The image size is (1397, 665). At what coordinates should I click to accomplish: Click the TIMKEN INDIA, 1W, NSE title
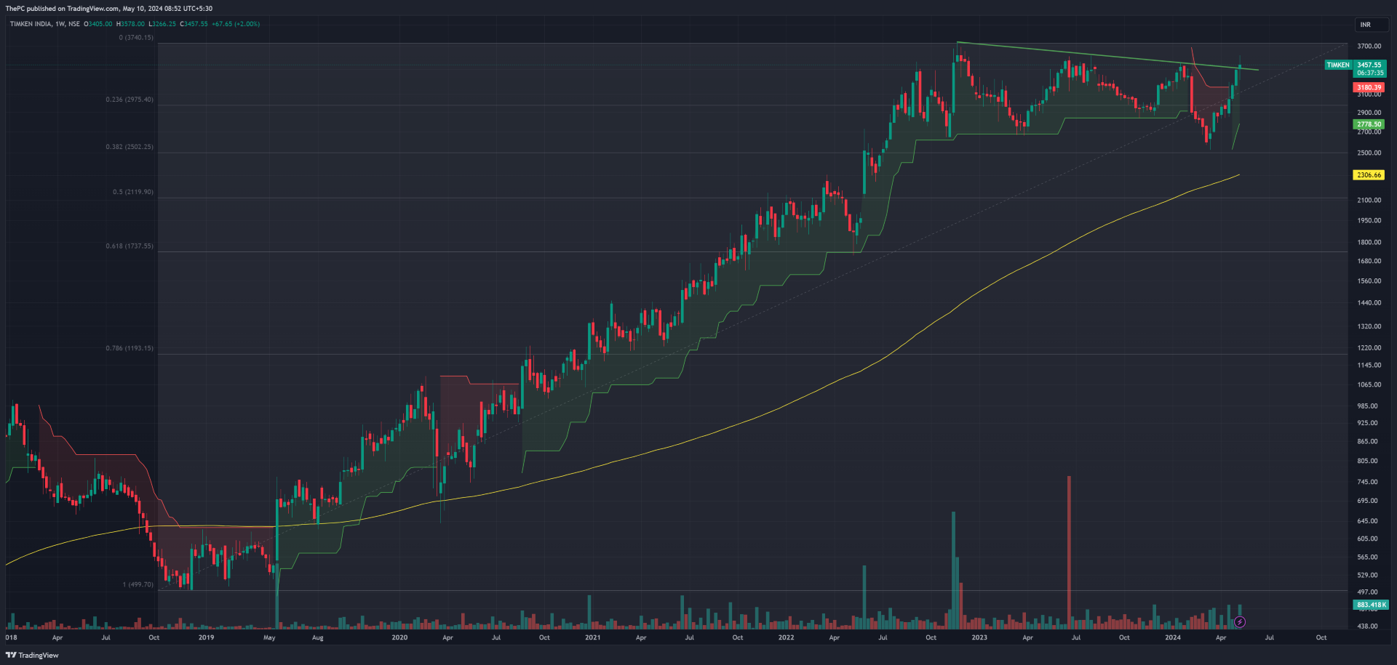(44, 24)
